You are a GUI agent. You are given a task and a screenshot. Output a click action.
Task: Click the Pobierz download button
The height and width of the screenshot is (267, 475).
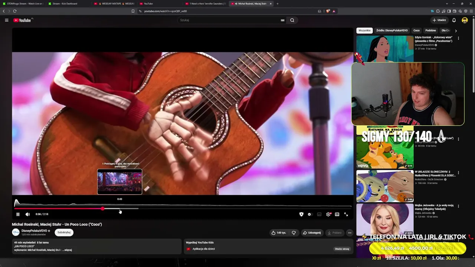tap(334, 233)
